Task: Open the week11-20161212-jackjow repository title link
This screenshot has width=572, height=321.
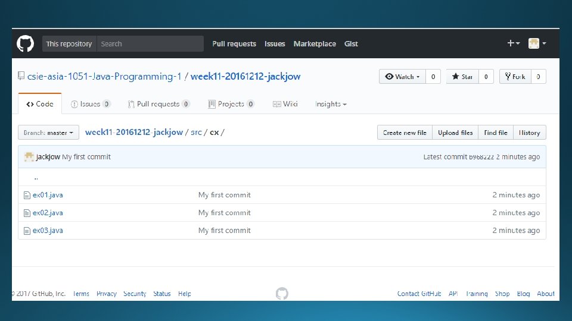Action: 245,77
